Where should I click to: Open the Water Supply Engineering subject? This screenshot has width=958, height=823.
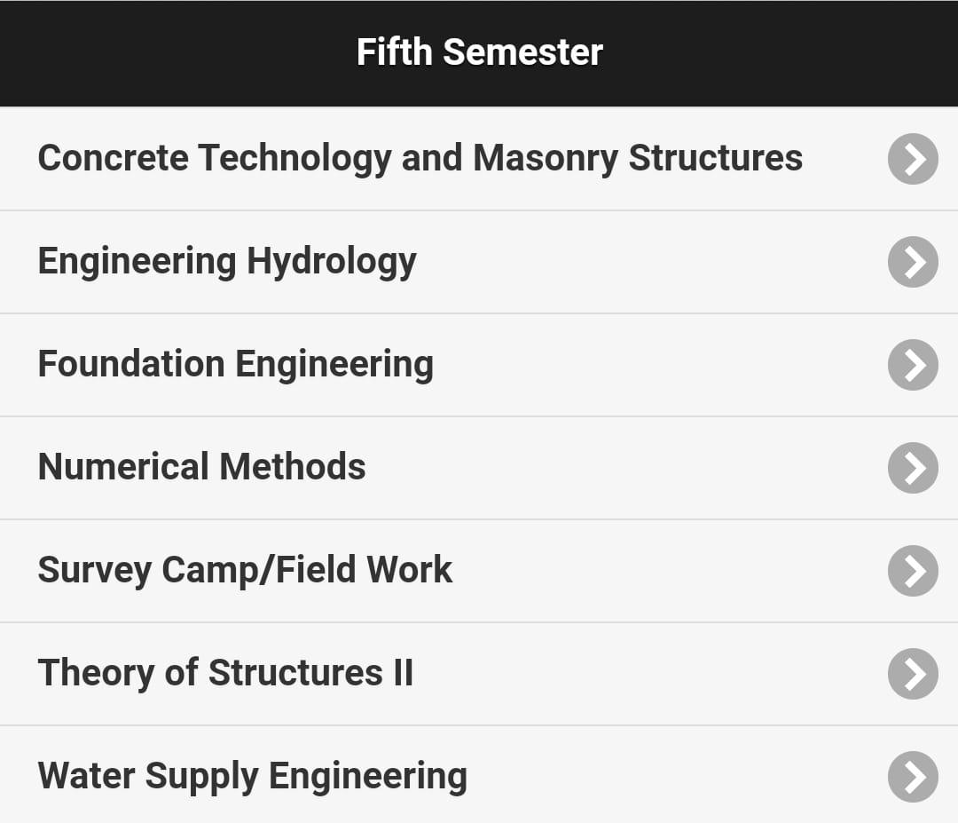[x=479, y=775]
